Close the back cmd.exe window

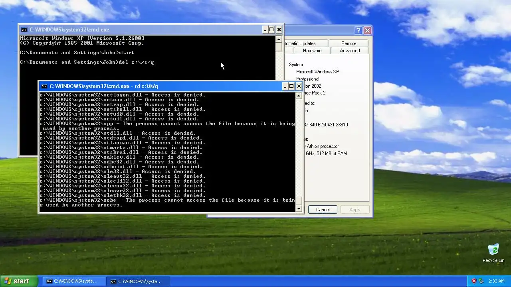tap(279, 29)
